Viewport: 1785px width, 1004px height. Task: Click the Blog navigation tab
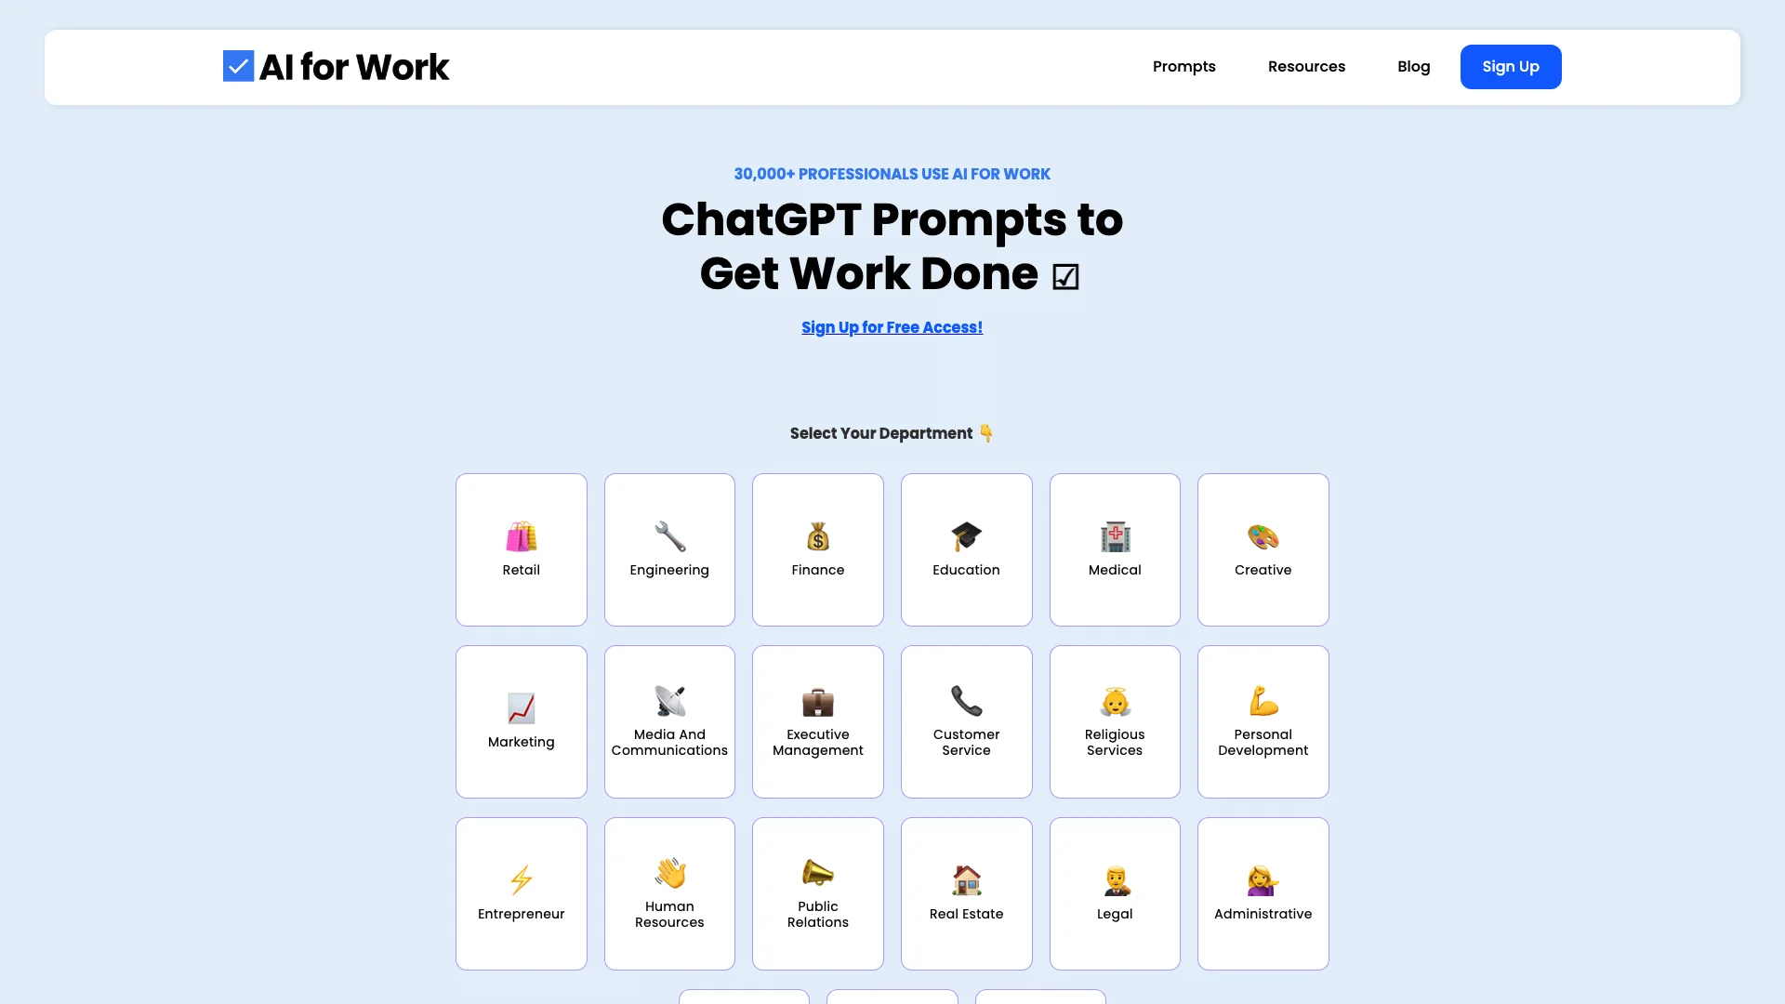[x=1415, y=68]
